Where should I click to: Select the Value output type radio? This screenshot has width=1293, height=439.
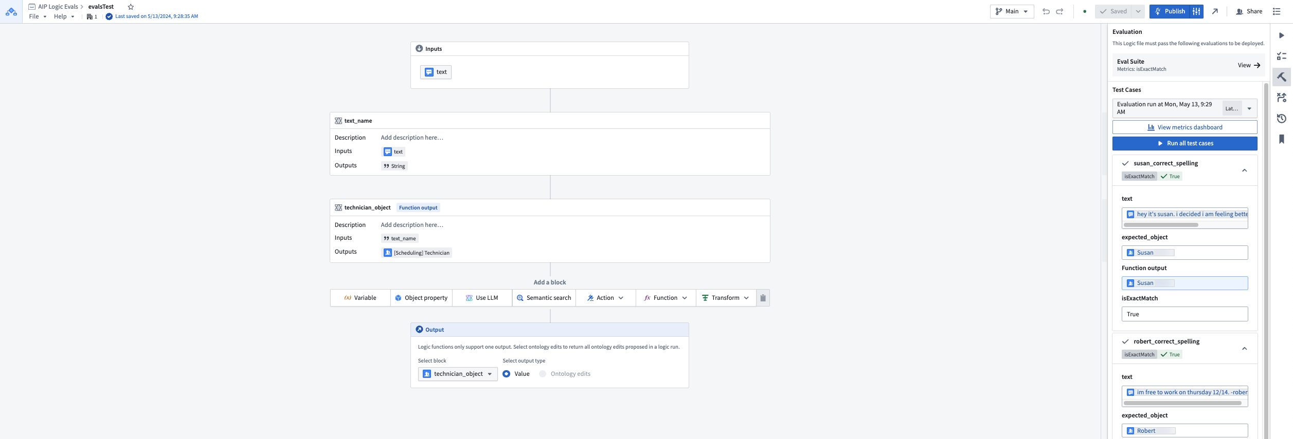(x=507, y=374)
